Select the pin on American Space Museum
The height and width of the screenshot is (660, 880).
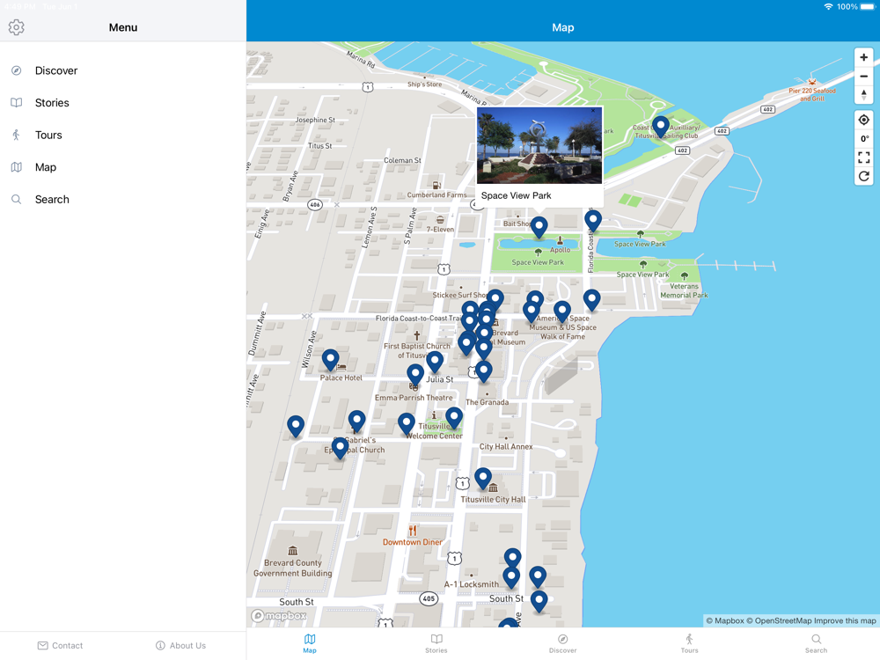pos(561,312)
